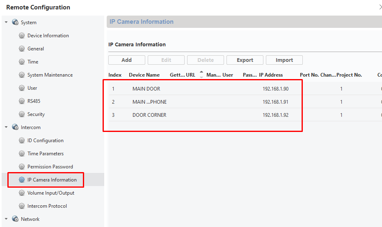The width and height of the screenshot is (382, 227).
Task: Click Add to add an IP camera
Action: [127, 60]
